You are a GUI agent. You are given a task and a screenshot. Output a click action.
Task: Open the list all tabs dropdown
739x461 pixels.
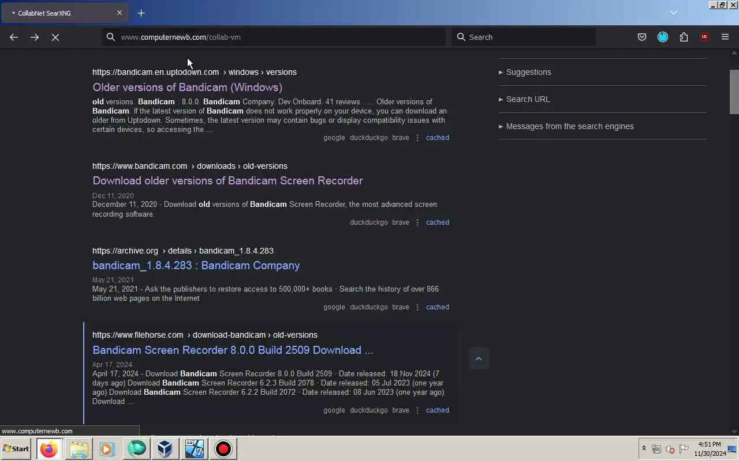[x=673, y=12]
